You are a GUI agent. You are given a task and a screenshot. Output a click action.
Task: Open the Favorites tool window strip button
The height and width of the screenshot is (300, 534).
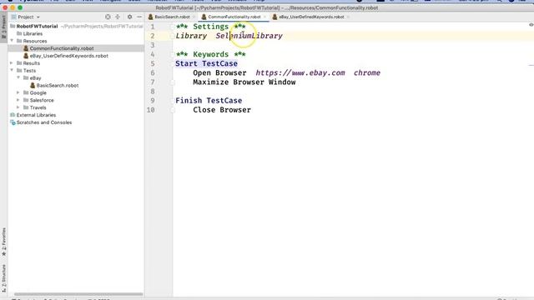tap(3, 242)
